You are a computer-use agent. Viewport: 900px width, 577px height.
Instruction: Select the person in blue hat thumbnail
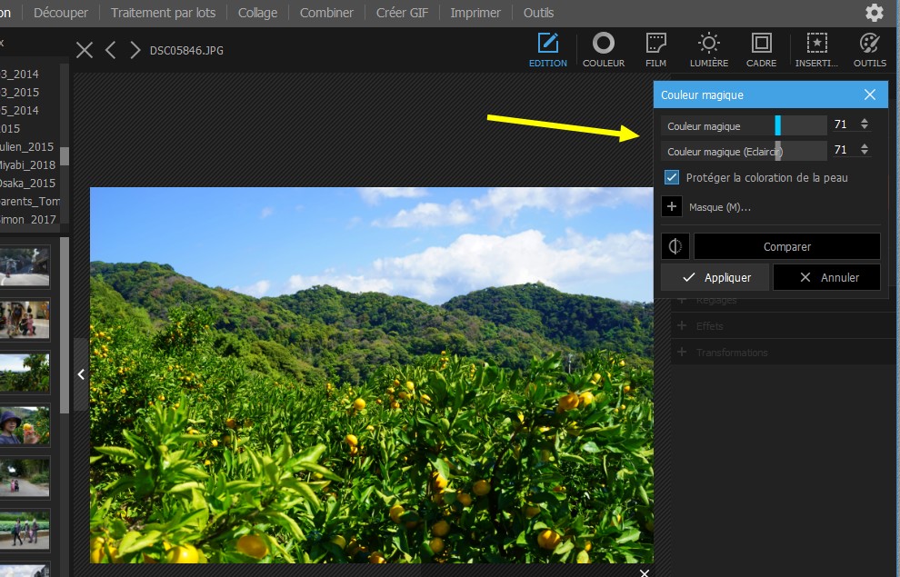click(x=25, y=425)
